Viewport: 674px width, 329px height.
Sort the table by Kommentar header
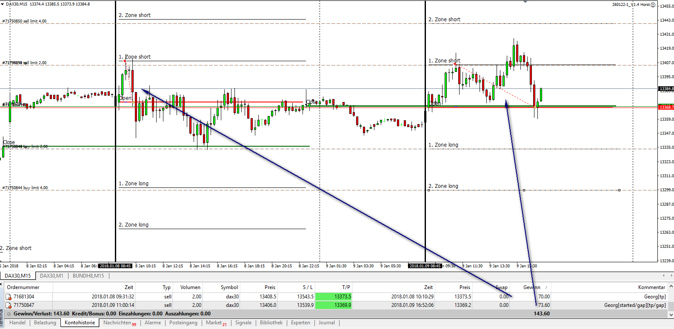pyautogui.click(x=651, y=287)
